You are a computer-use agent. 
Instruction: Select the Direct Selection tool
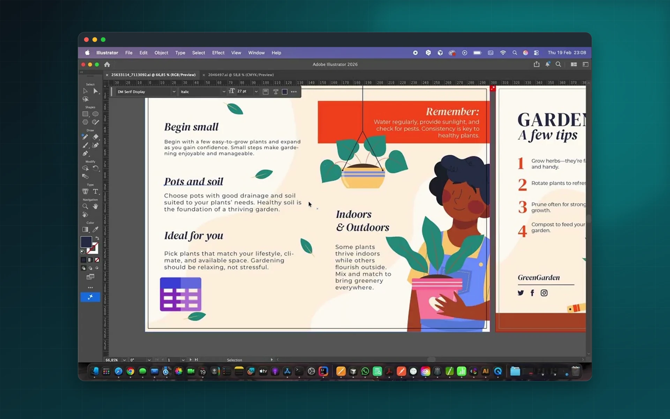point(95,91)
